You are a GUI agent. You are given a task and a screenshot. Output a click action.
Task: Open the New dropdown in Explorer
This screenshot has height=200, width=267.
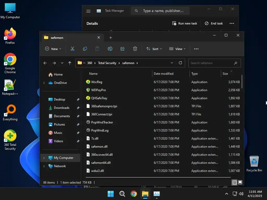[x=53, y=49]
